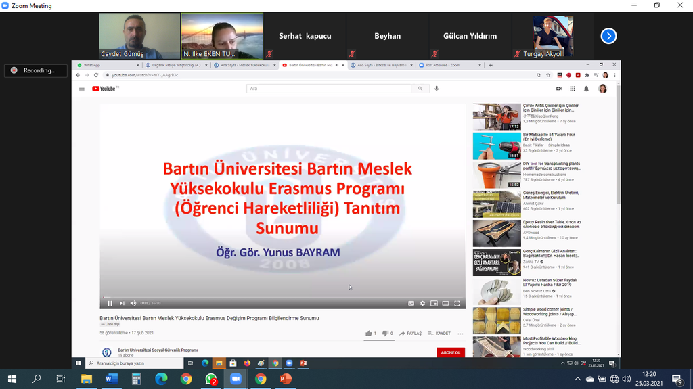Image resolution: width=693 pixels, height=389 pixels.
Task: Click the YouTube create video camera icon
Action: click(558, 89)
